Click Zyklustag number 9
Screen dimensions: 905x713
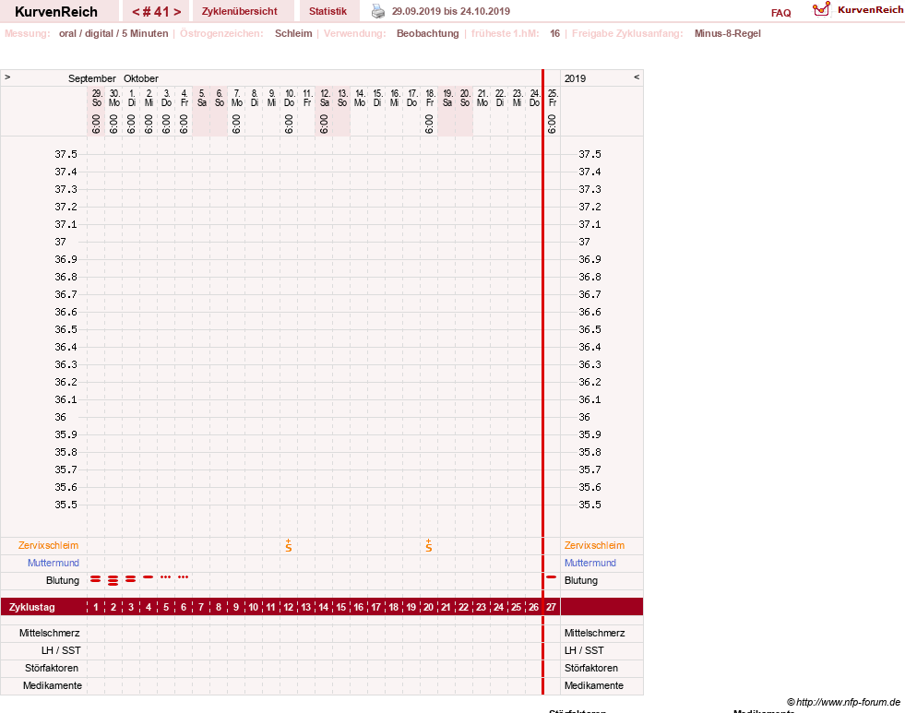click(x=235, y=607)
